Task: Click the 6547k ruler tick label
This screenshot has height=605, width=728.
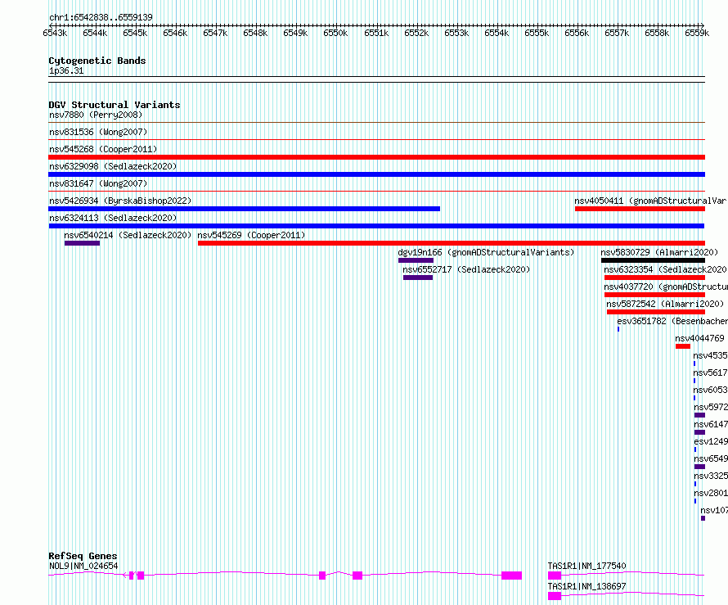Action: [x=215, y=33]
